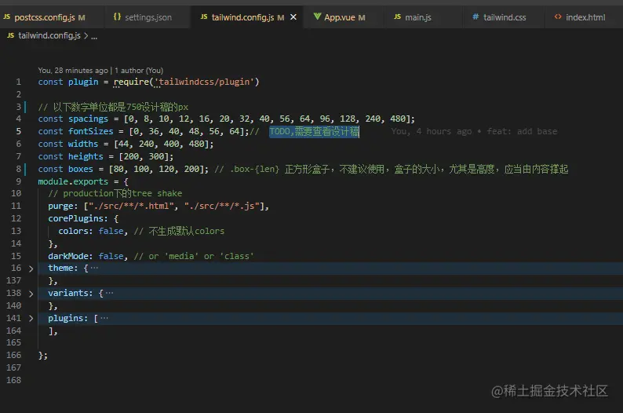
Task: Click the Vue icon on App.vue tab
Action: click(317, 16)
